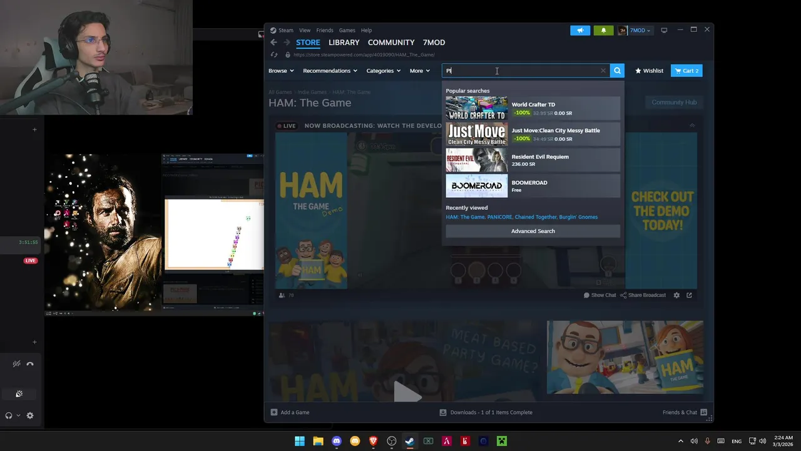Select BOOMEROAD search result
The width and height of the screenshot is (801, 451).
[x=533, y=186]
